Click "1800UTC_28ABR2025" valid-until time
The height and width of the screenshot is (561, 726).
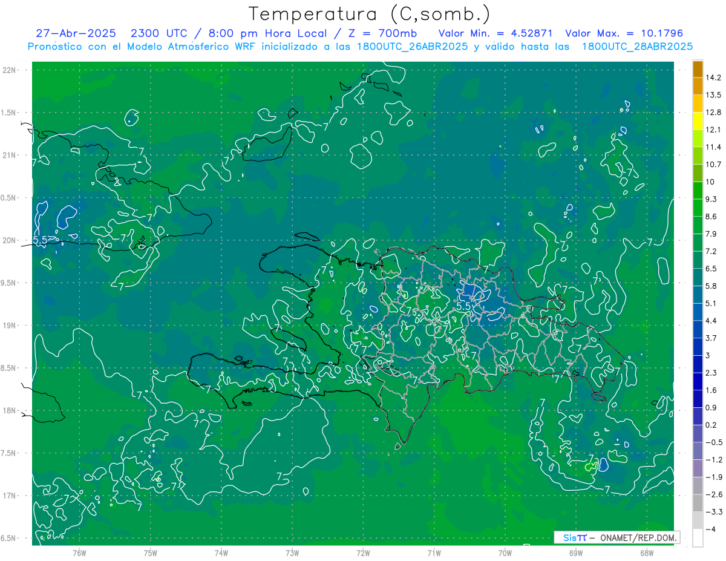point(637,47)
